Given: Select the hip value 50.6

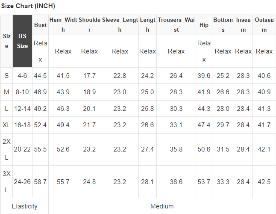Looking at the screenshot, I should point(204,149).
